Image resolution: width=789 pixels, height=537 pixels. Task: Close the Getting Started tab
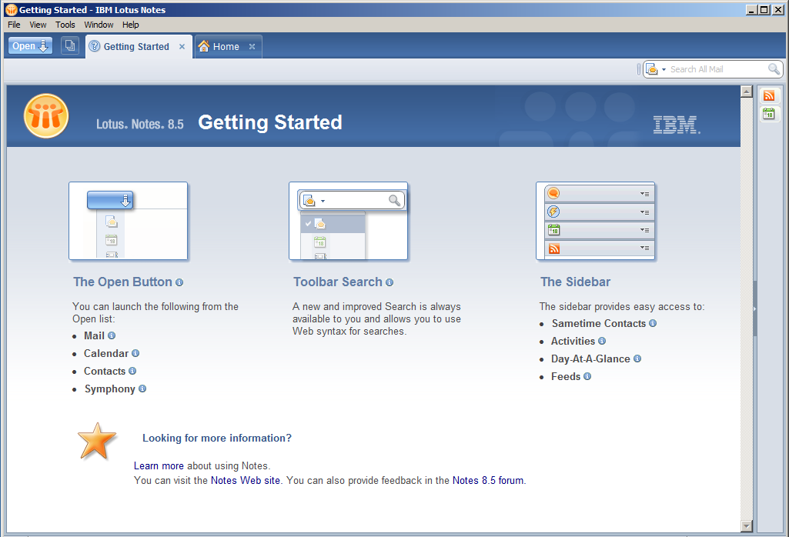[182, 47]
